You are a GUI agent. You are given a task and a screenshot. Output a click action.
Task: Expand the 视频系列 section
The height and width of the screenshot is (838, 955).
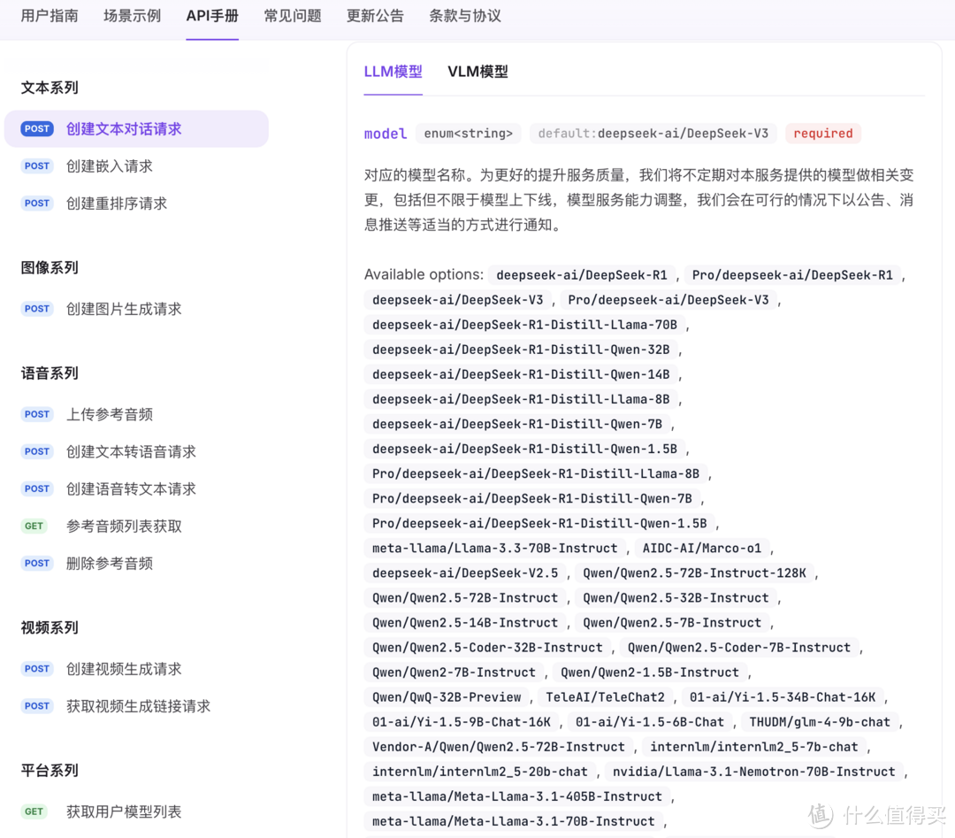tap(50, 627)
